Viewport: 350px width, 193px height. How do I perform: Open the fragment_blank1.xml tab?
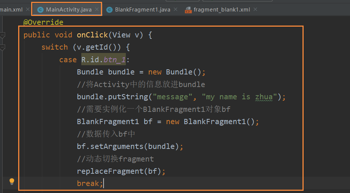tap(222, 10)
